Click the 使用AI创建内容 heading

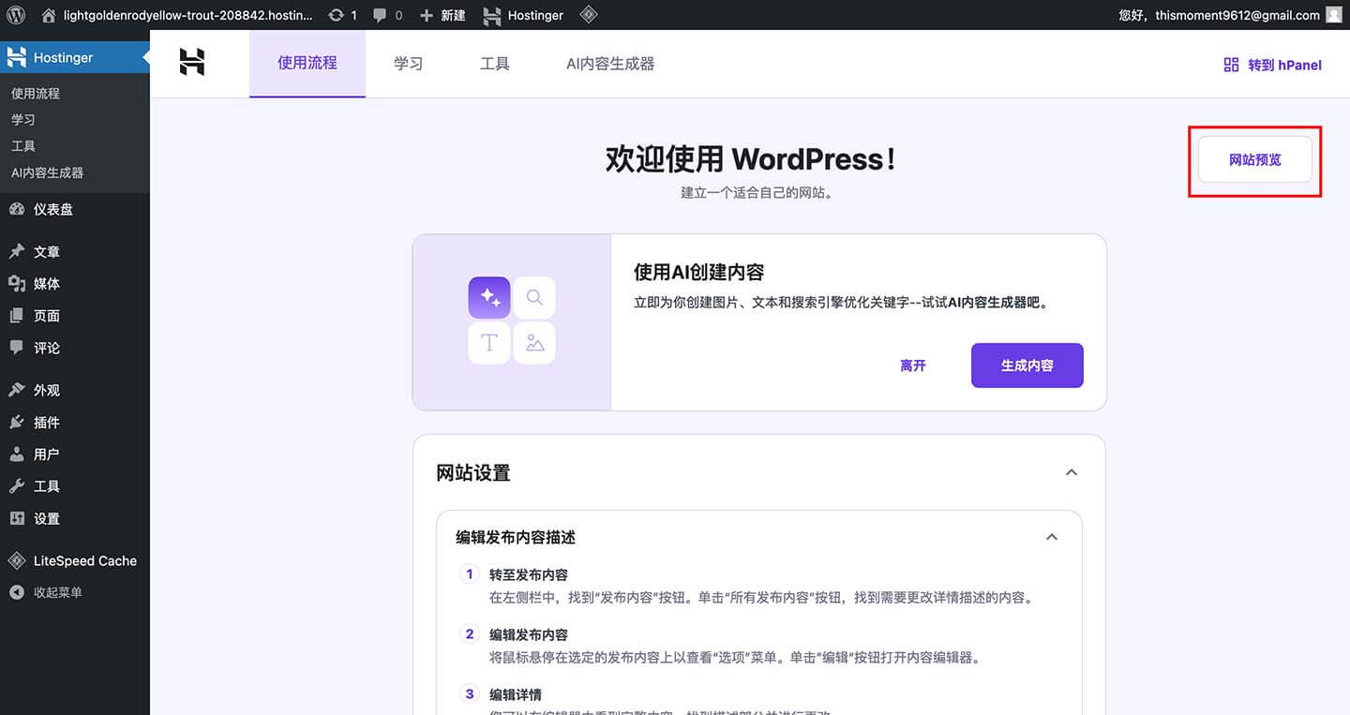coord(699,272)
